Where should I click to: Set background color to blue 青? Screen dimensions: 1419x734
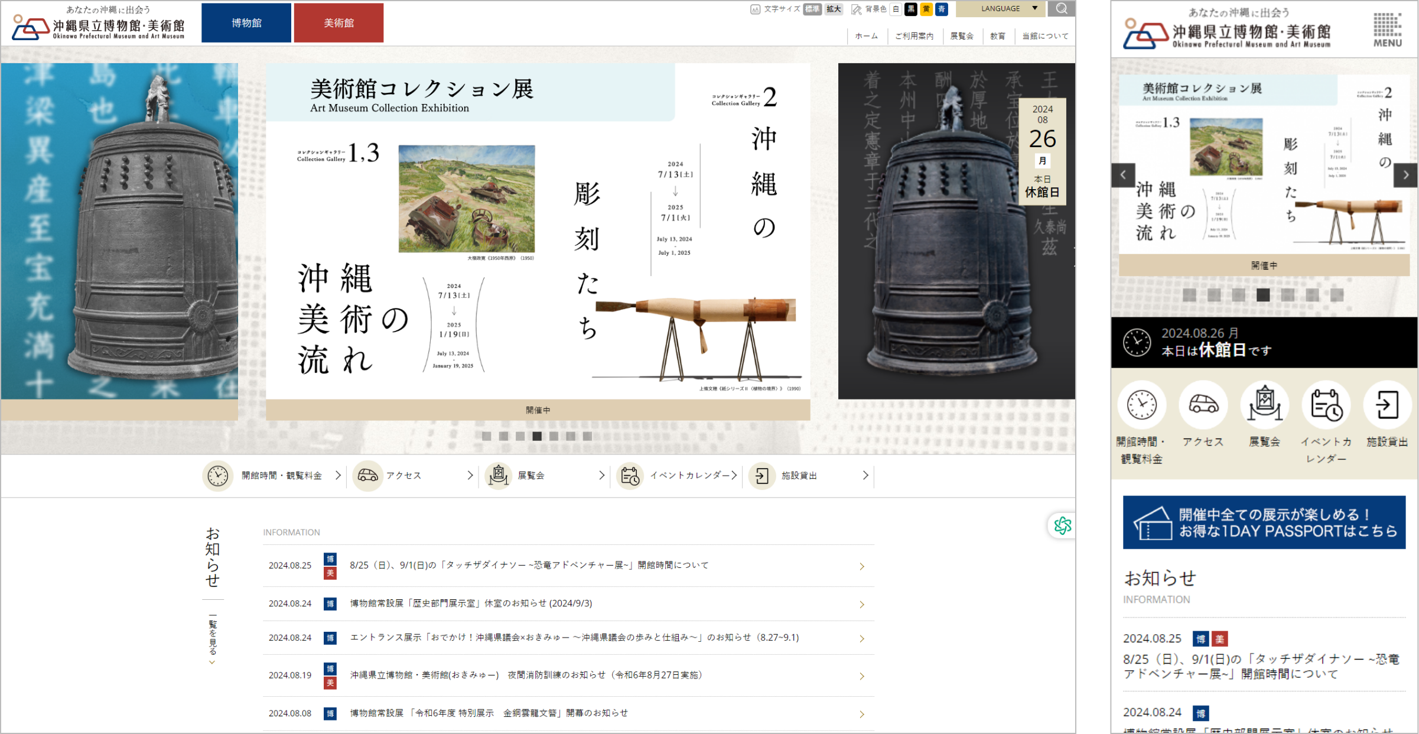point(942,9)
